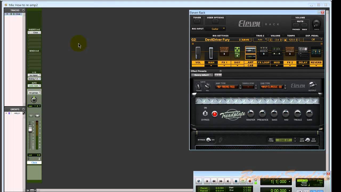Click the DIST label tab
The image size is (341, 192).
[237, 62]
